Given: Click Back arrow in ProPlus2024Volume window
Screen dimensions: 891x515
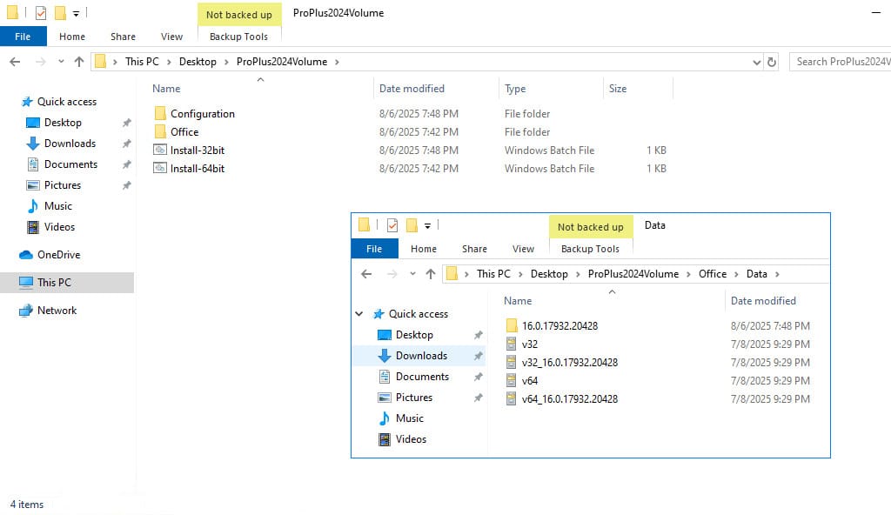Looking at the screenshot, I should pyautogui.click(x=16, y=62).
